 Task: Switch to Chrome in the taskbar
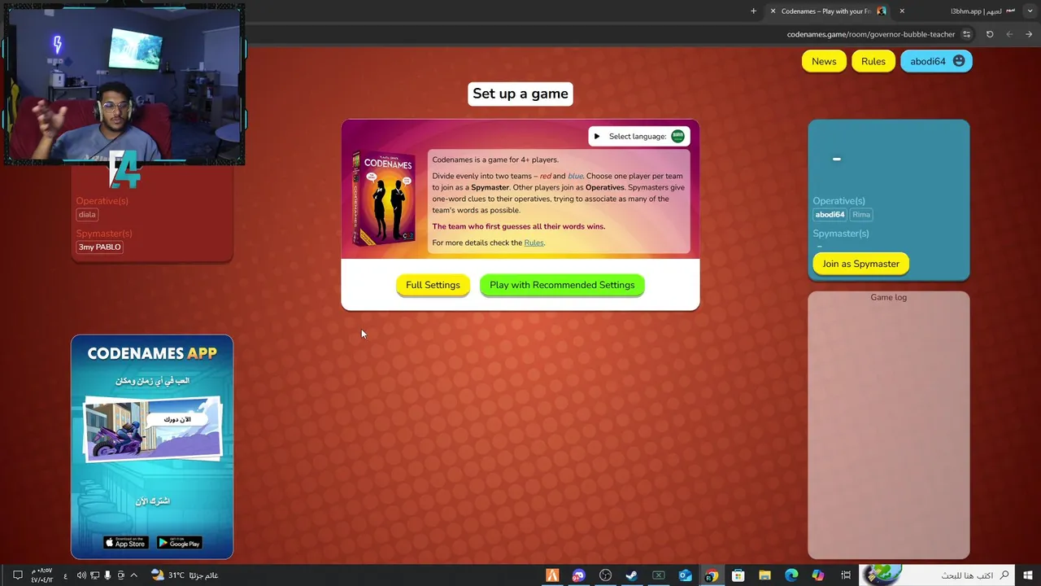pos(712,575)
